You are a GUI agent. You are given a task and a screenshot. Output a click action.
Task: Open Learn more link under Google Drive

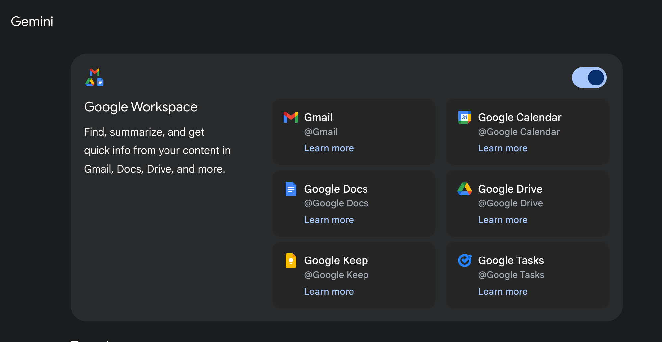tap(503, 220)
